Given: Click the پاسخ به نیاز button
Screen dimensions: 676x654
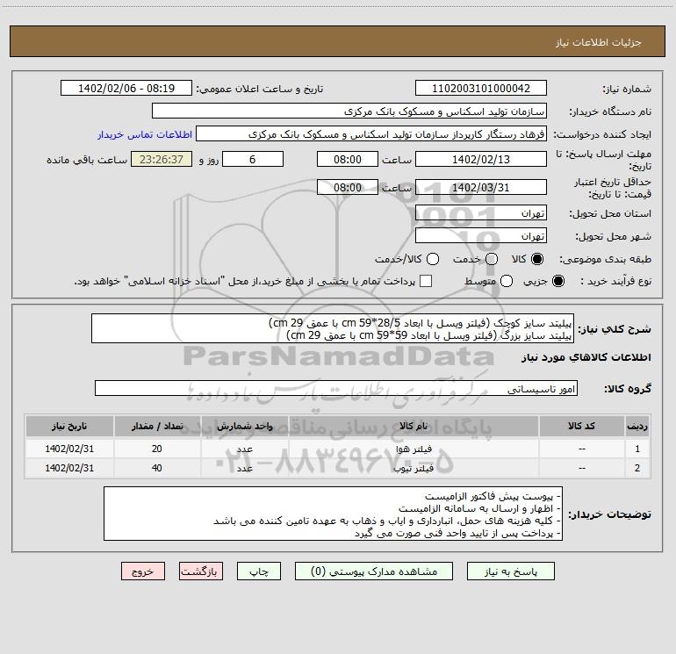Looking at the screenshot, I should [510, 571].
